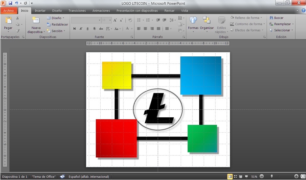Open the Change Case Aa dropdown
The width and height of the screenshot is (306, 180).
[118, 29]
